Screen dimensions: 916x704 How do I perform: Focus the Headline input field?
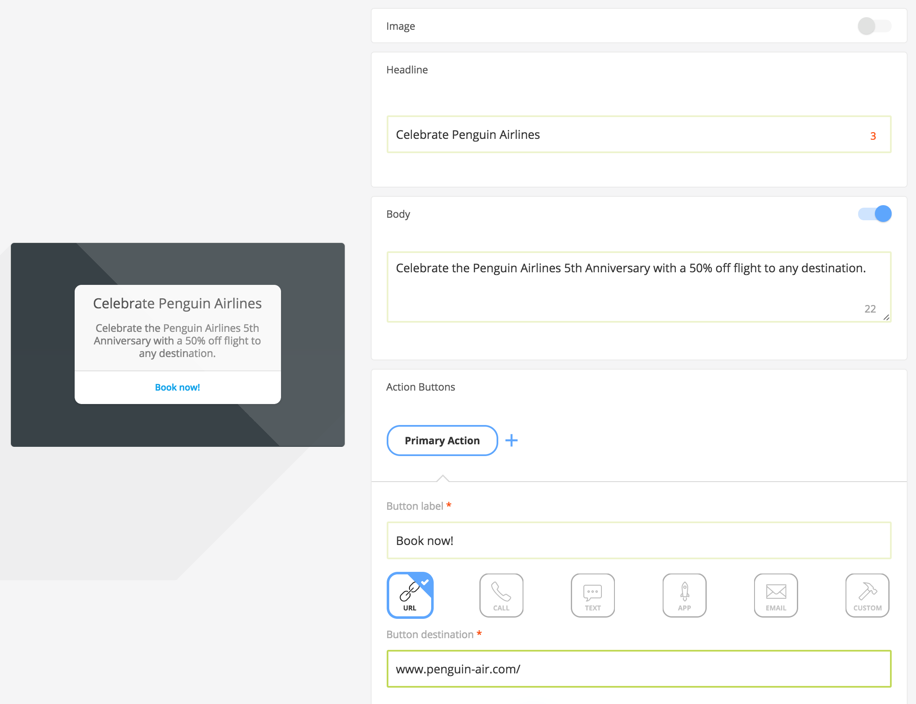tap(639, 134)
